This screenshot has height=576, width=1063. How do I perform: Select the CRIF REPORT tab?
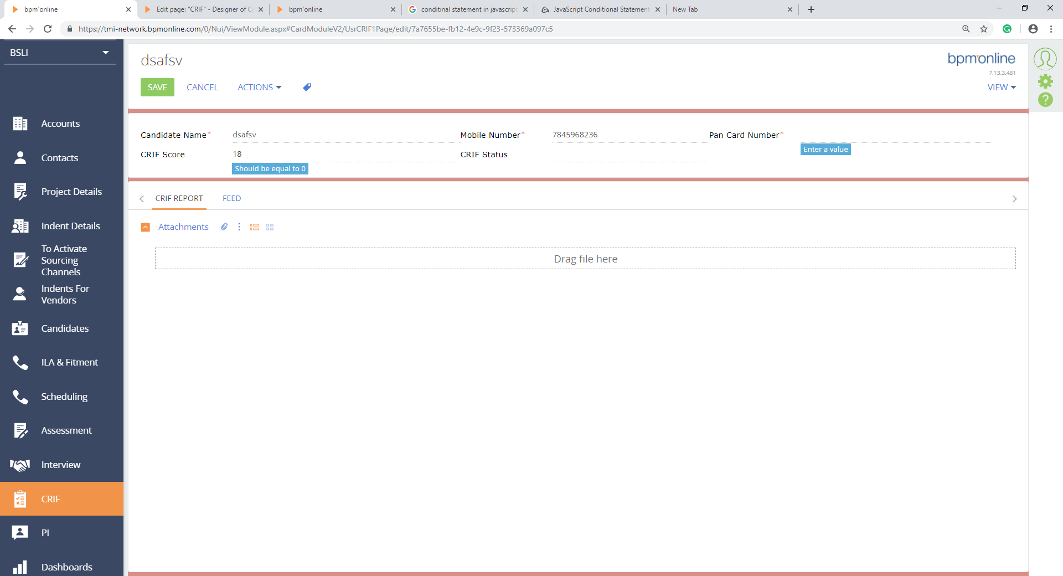click(x=179, y=198)
